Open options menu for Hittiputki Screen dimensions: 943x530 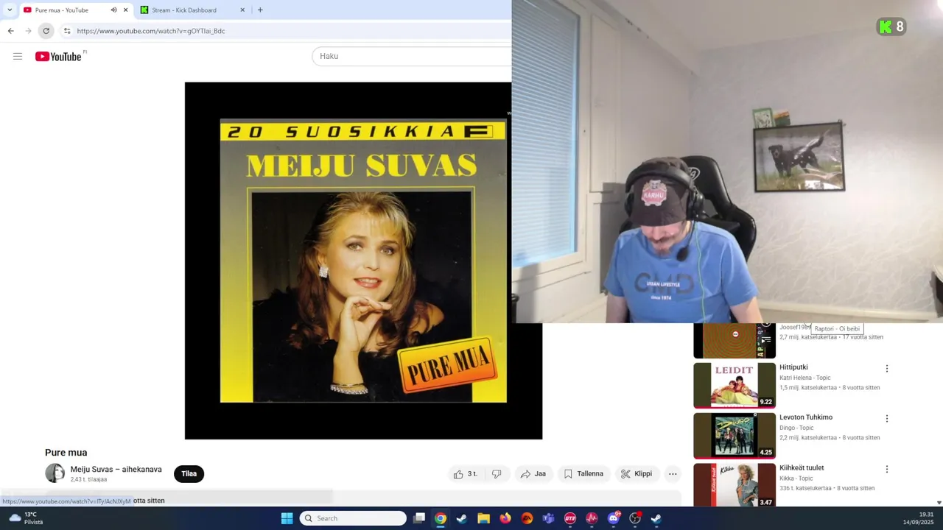887,368
